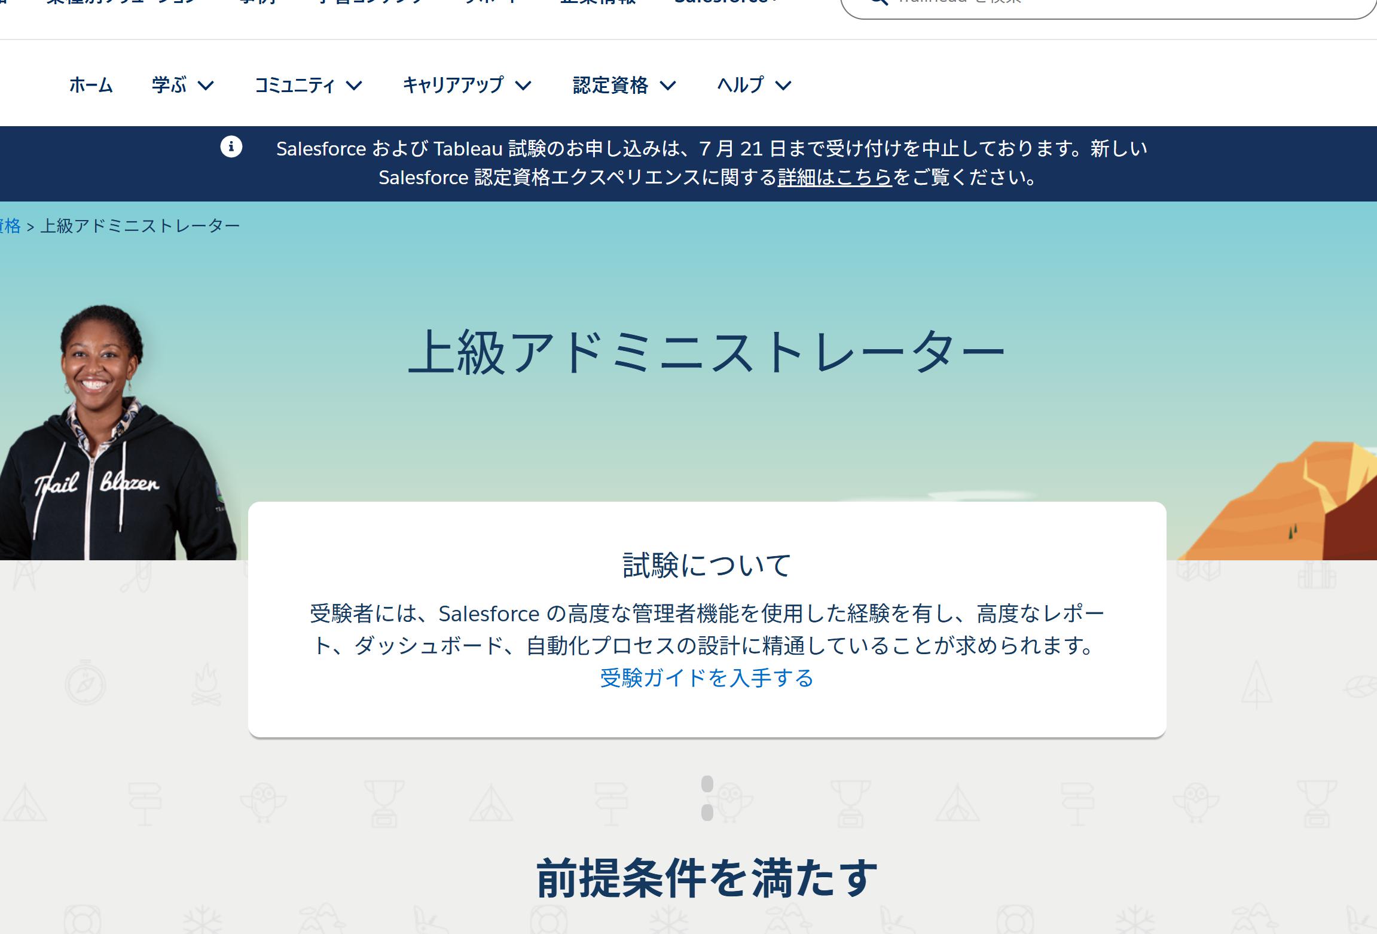1377x934 pixels.
Task: Click the 受験ガイドを入手する link
Action: (x=707, y=678)
